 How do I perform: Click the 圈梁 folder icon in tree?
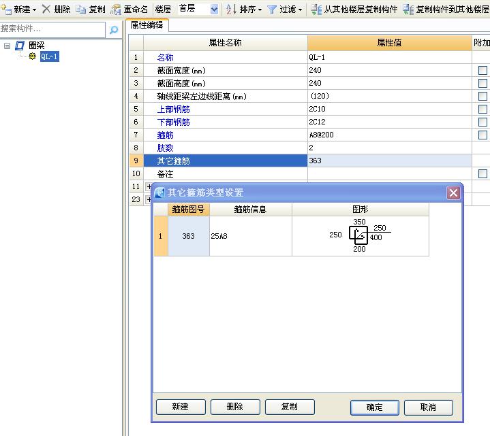(x=20, y=46)
